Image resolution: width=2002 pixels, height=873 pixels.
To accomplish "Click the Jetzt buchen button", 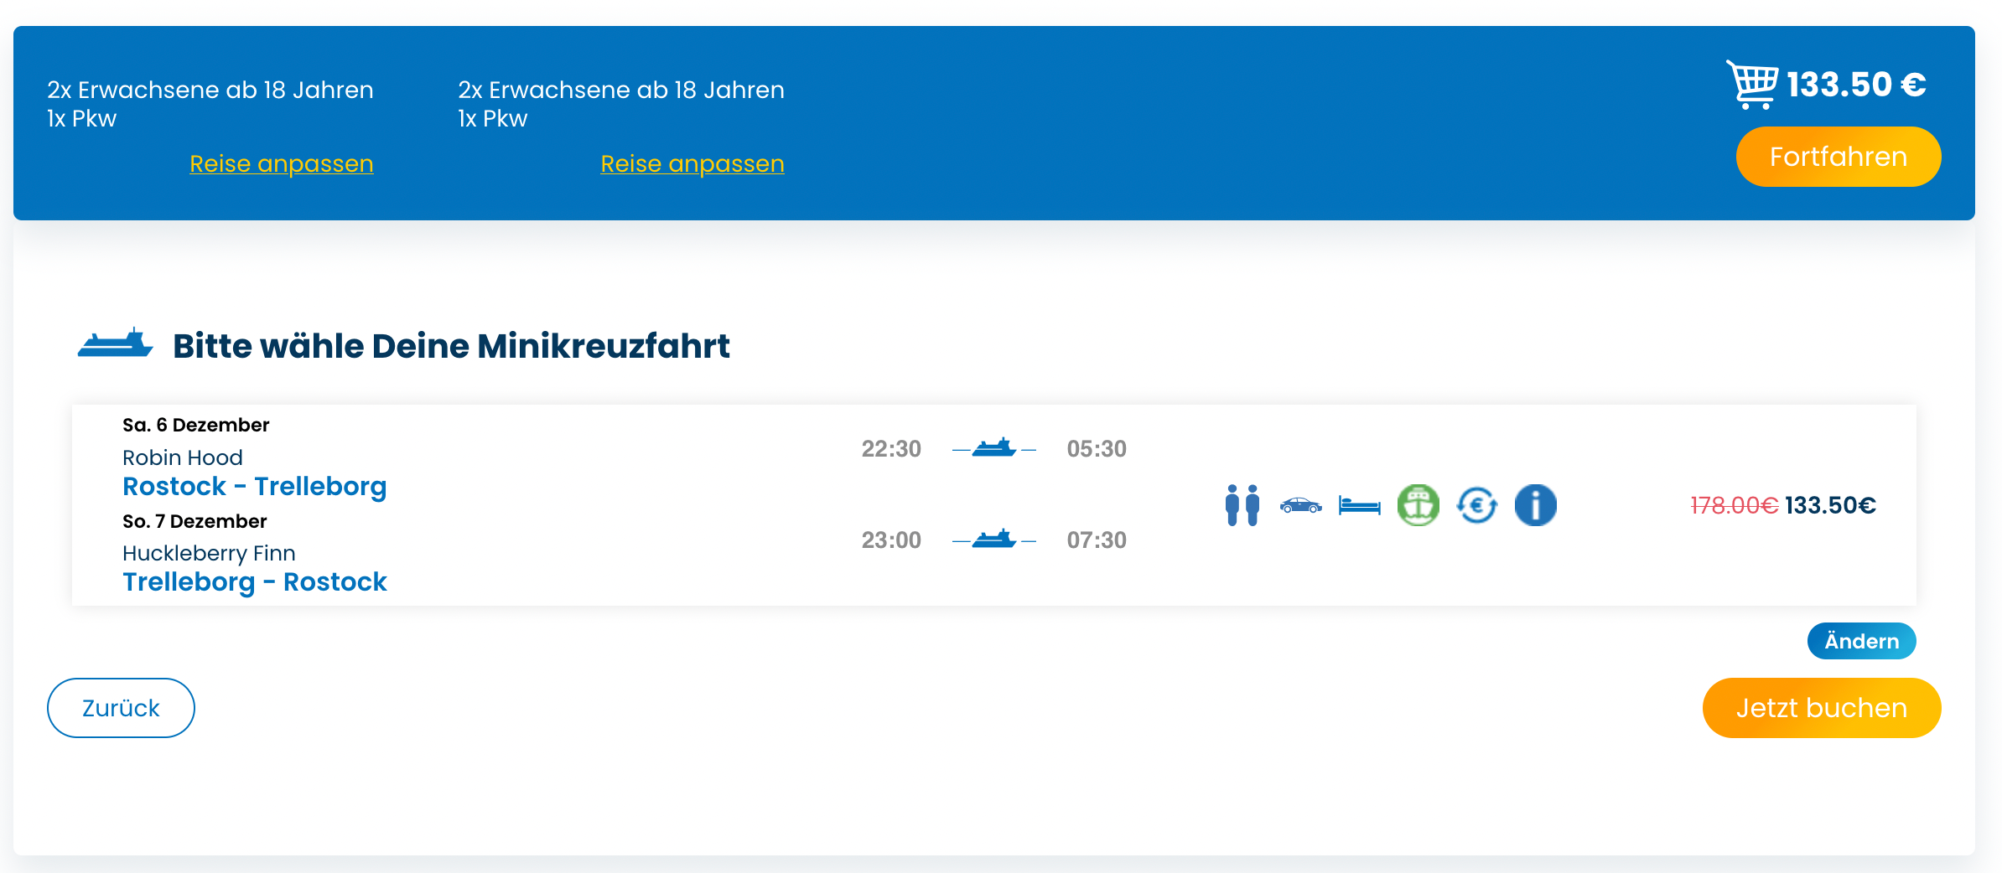I will (x=1820, y=707).
